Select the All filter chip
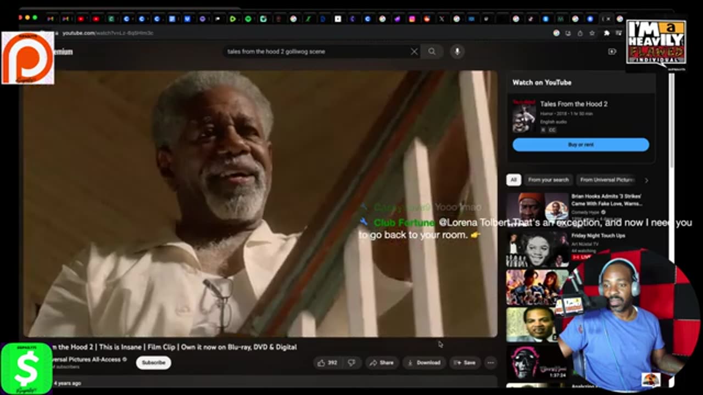This screenshot has width=703, height=395. click(514, 180)
